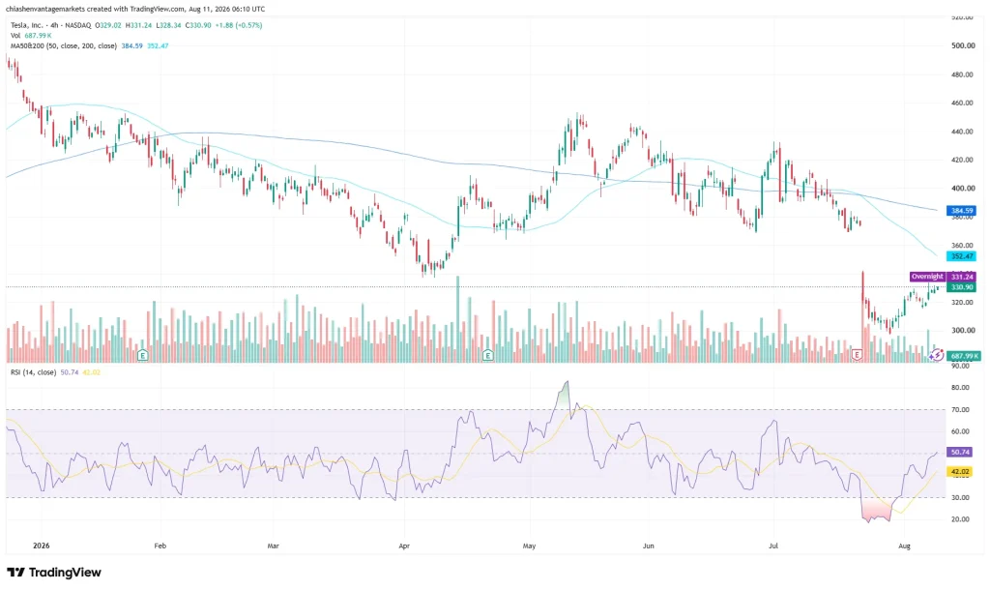Screen dimensions: 990x590
Task: Click the 300.00 price scale tick
Action: click(963, 331)
